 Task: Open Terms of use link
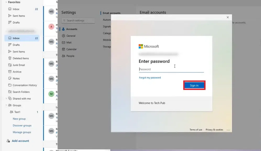[x=196, y=130]
